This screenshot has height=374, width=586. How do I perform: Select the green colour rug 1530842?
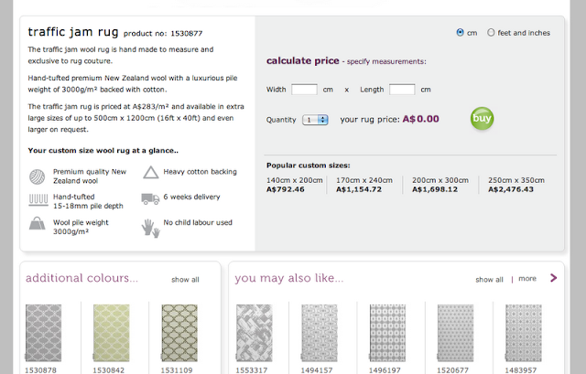(x=112, y=333)
